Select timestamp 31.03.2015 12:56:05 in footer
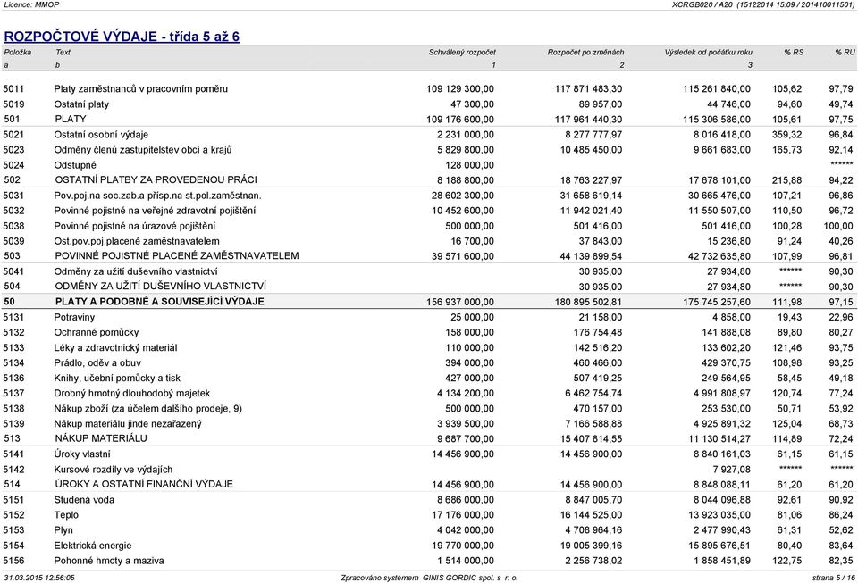 coord(39,578)
